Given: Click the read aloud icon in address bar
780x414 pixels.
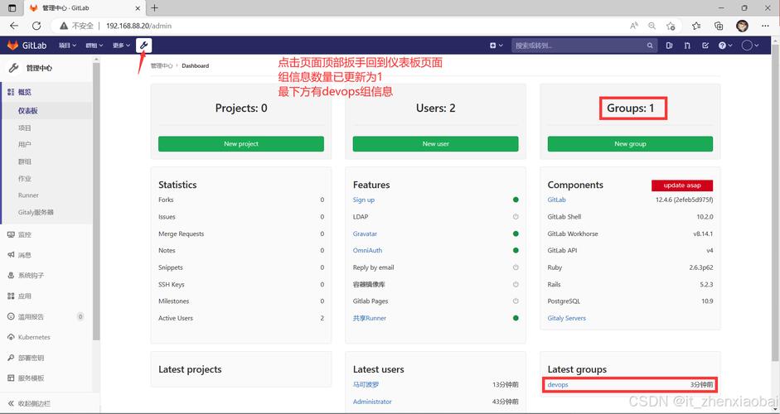Looking at the screenshot, I should [634, 26].
